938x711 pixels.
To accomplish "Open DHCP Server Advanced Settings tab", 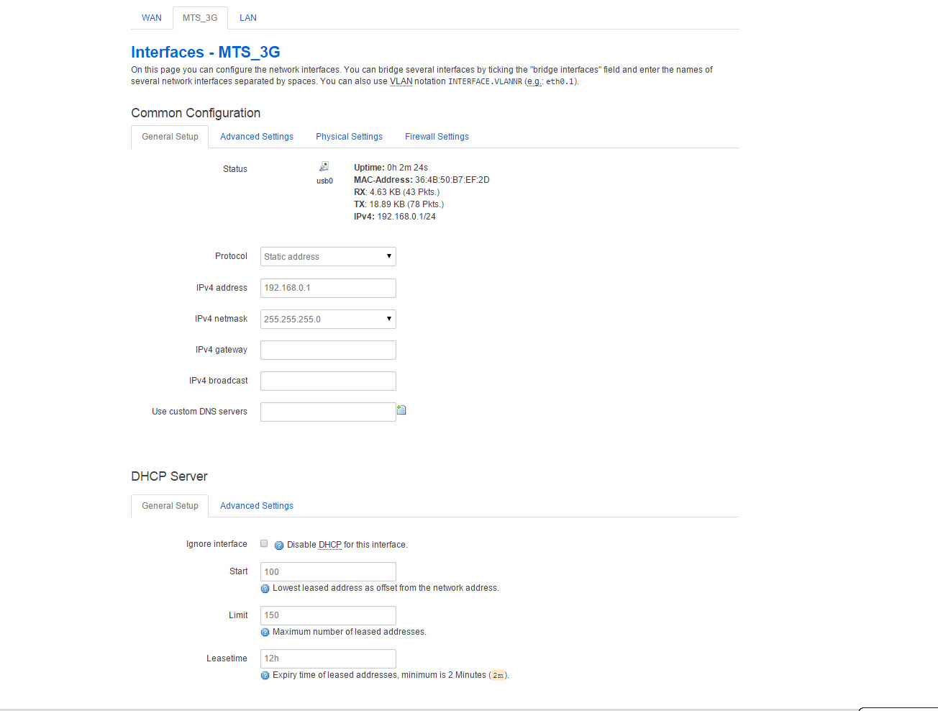I will coord(257,506).
